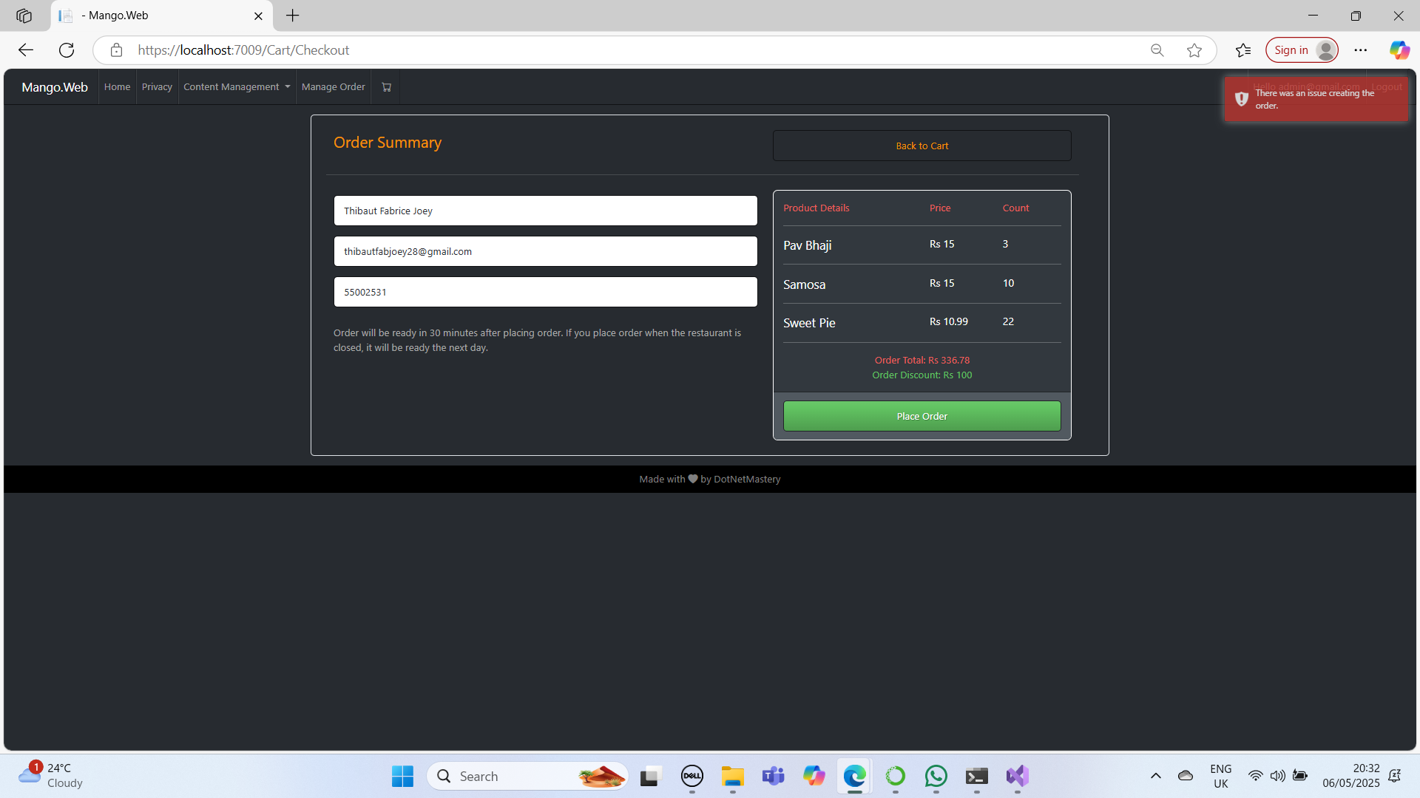This screenshot has width=1420, height=798.
Task: Click the browser refresh icon
Action: tap(67, 50)
